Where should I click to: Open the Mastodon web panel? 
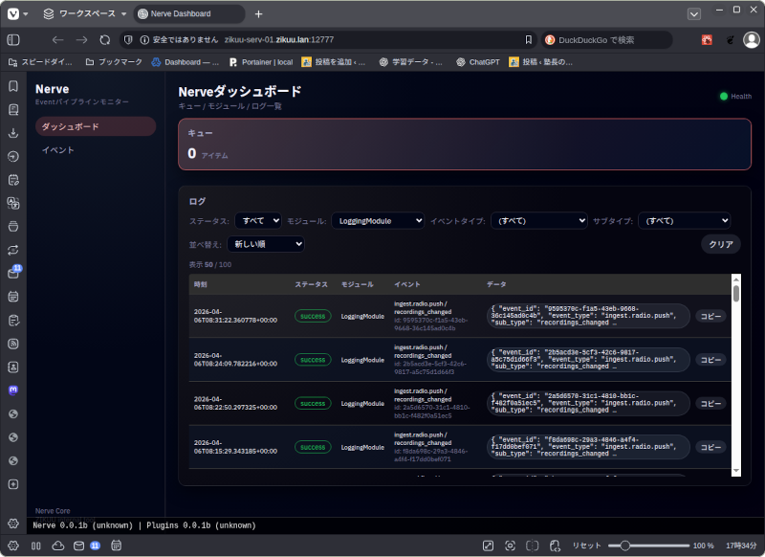[13, 390]
